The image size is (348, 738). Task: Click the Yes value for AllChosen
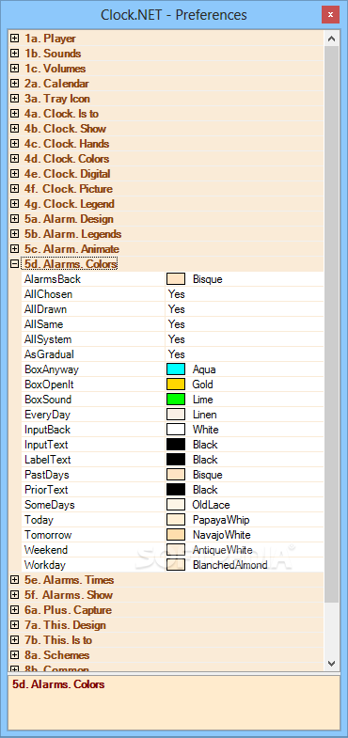click(177, 294)
